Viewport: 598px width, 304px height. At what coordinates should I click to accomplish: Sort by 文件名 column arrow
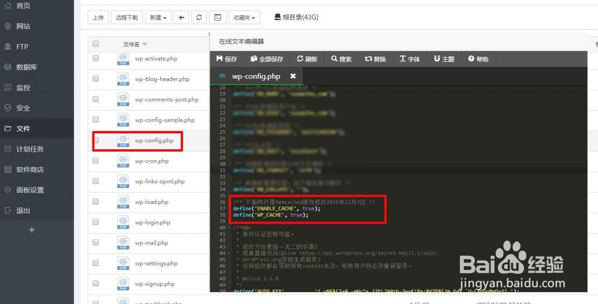click(x=145, y=44)
